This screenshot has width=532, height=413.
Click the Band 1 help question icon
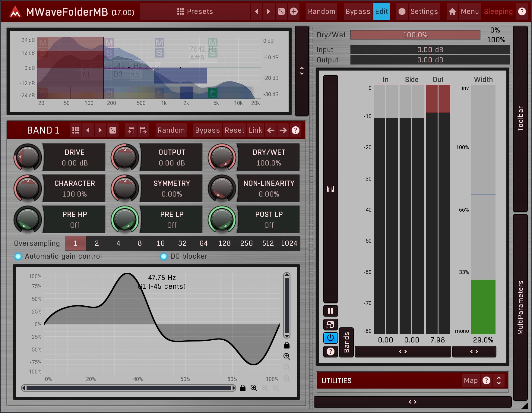[296, 130]
